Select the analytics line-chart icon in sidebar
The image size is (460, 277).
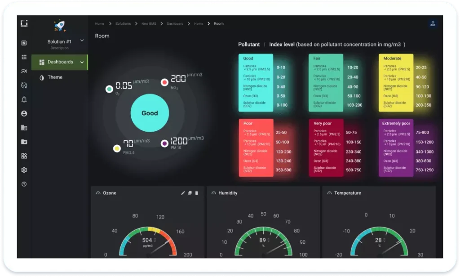click(x=24, y=71)
